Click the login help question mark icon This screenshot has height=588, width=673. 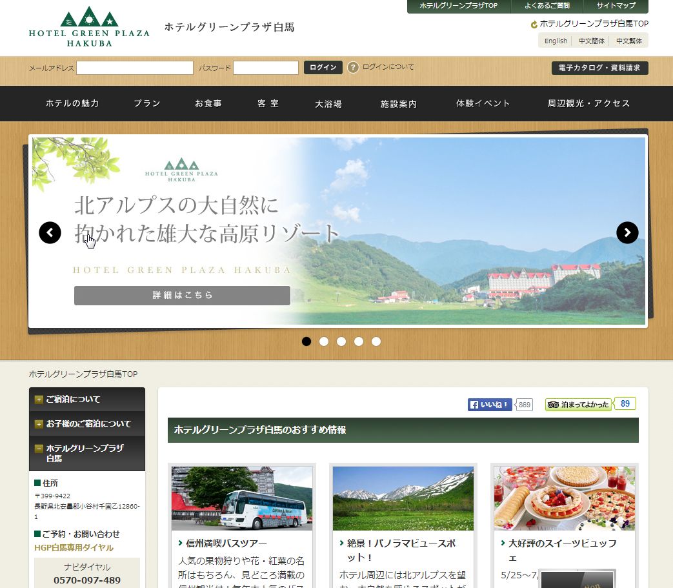pyautogui.click(x=353, y=67)
